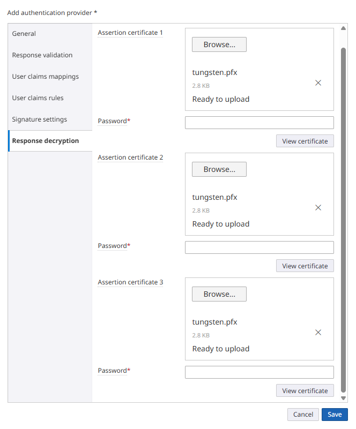
Task: Save the authentication provider
Action: tap(335, 415)
